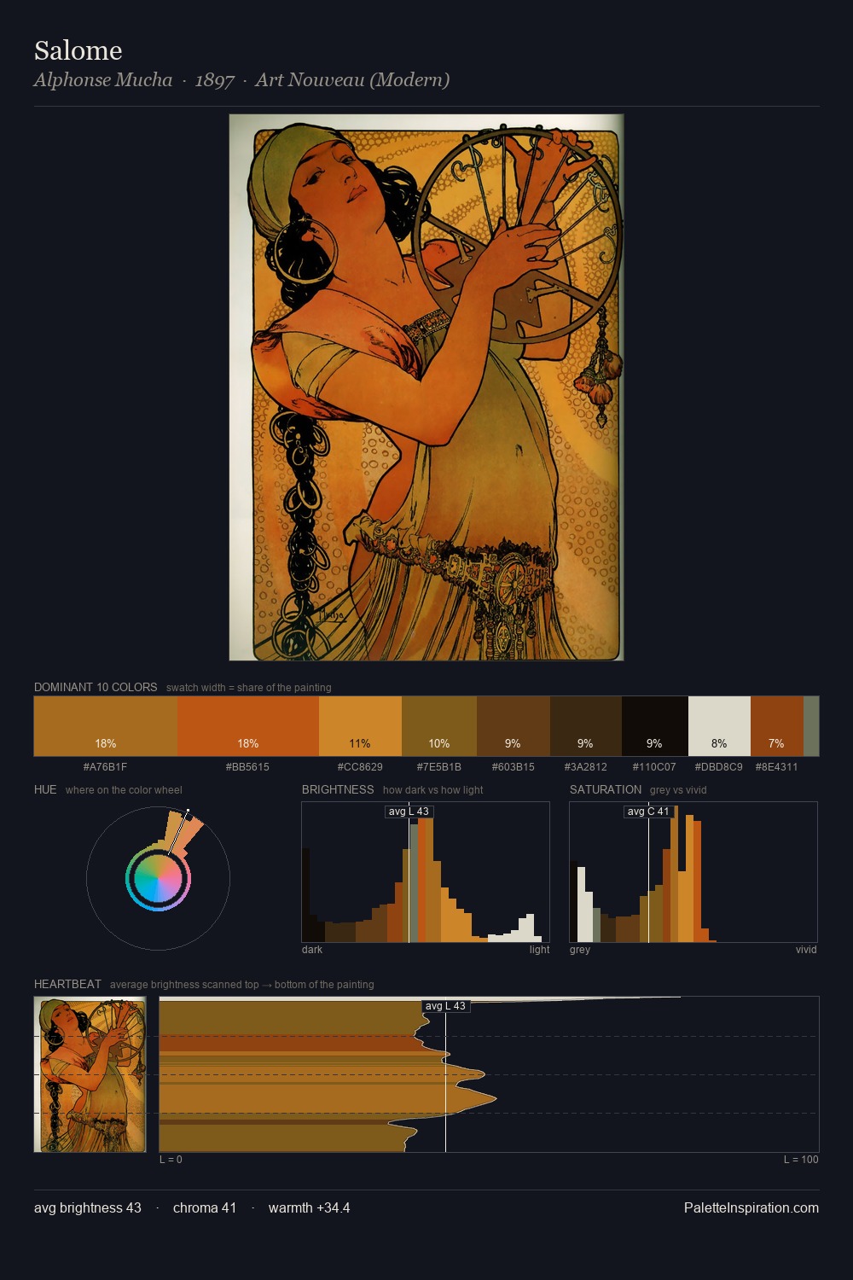Click the 'avg C 41' label in Saturation

648,812
